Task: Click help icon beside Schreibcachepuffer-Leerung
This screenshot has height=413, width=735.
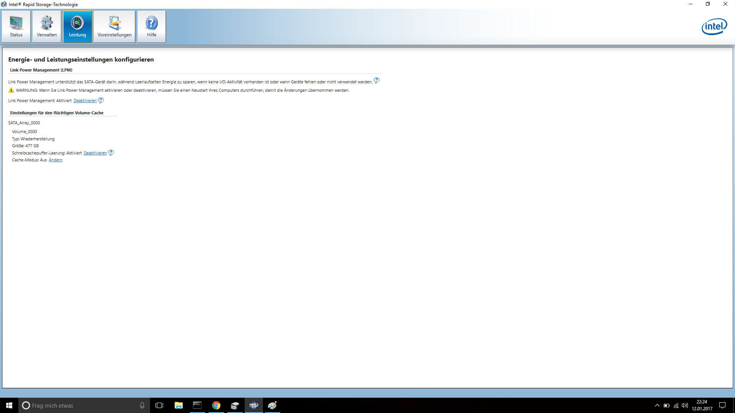Action: (x=111, y=153)
